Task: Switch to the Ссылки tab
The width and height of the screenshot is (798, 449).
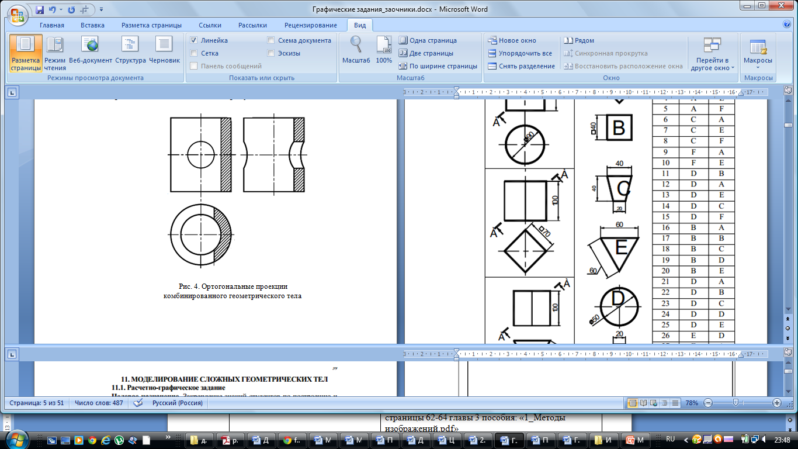Action: pos(210,25)
